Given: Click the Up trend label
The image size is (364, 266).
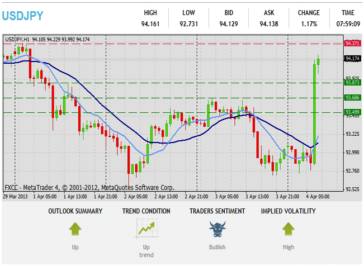Looking at the screenshot, I should tap(146, 251).
